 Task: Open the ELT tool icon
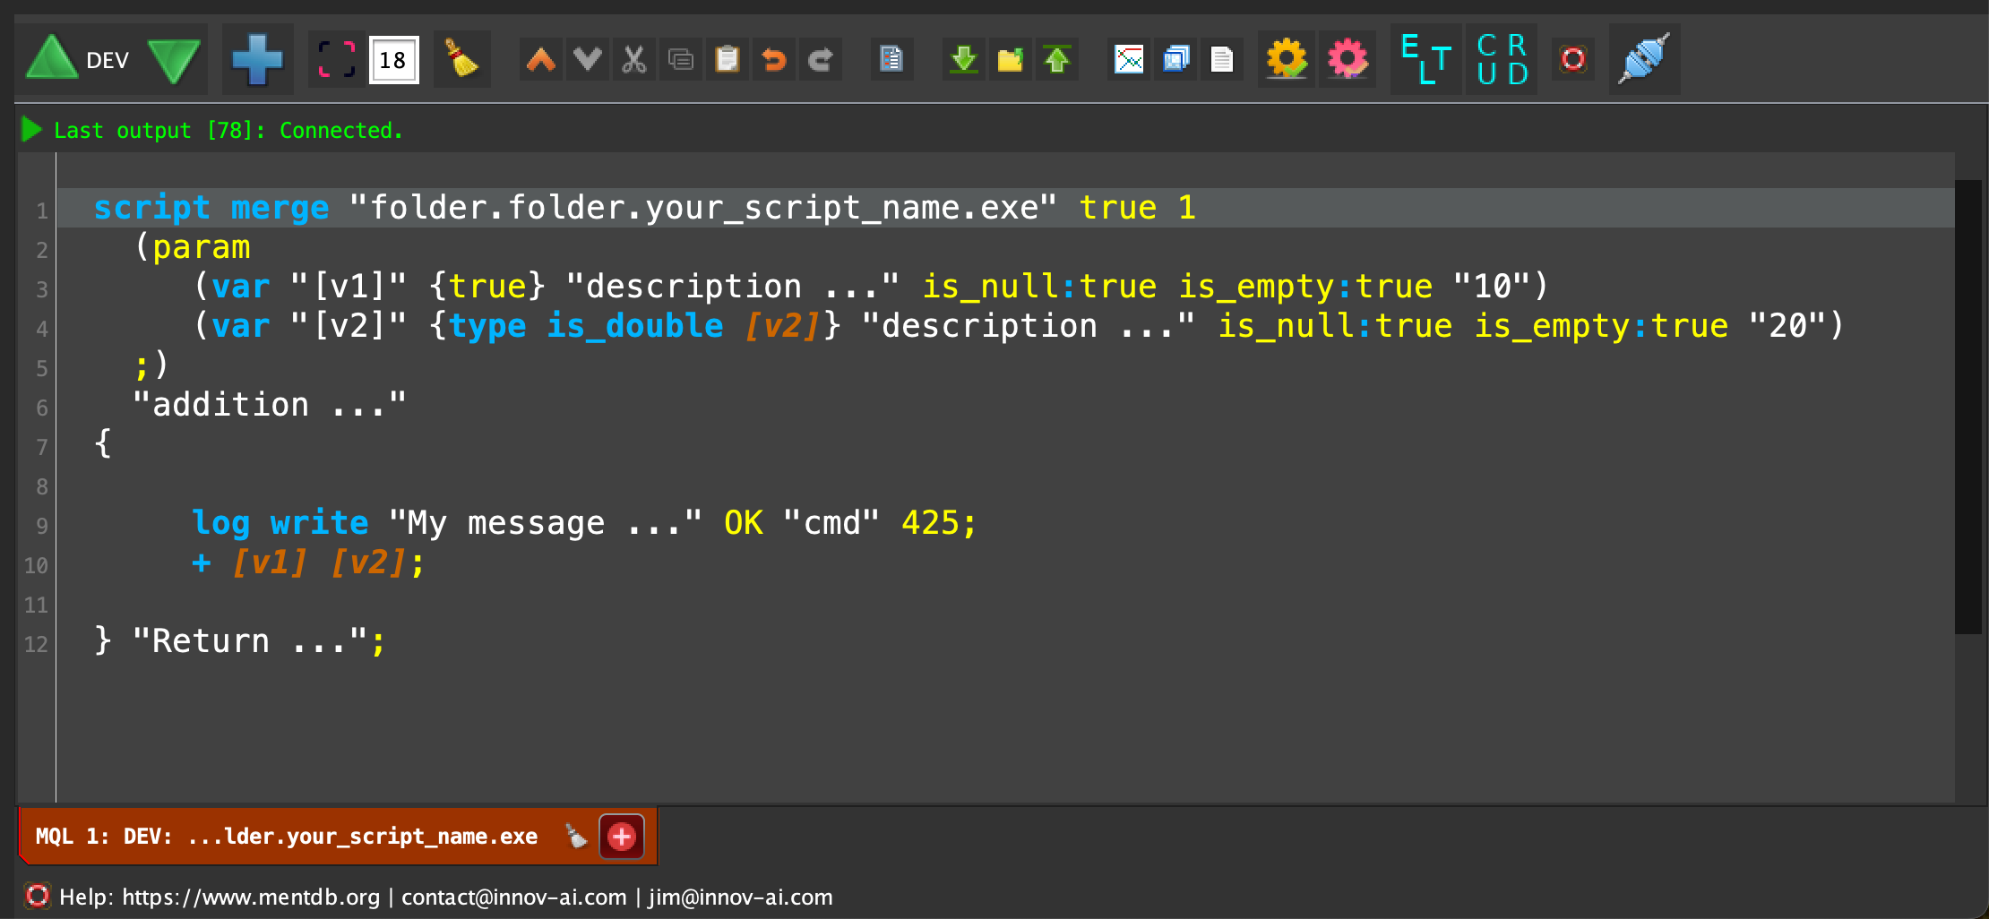pos(1425,60)
